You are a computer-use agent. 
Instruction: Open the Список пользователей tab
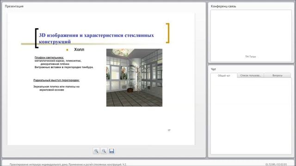(x=251, y=76)
